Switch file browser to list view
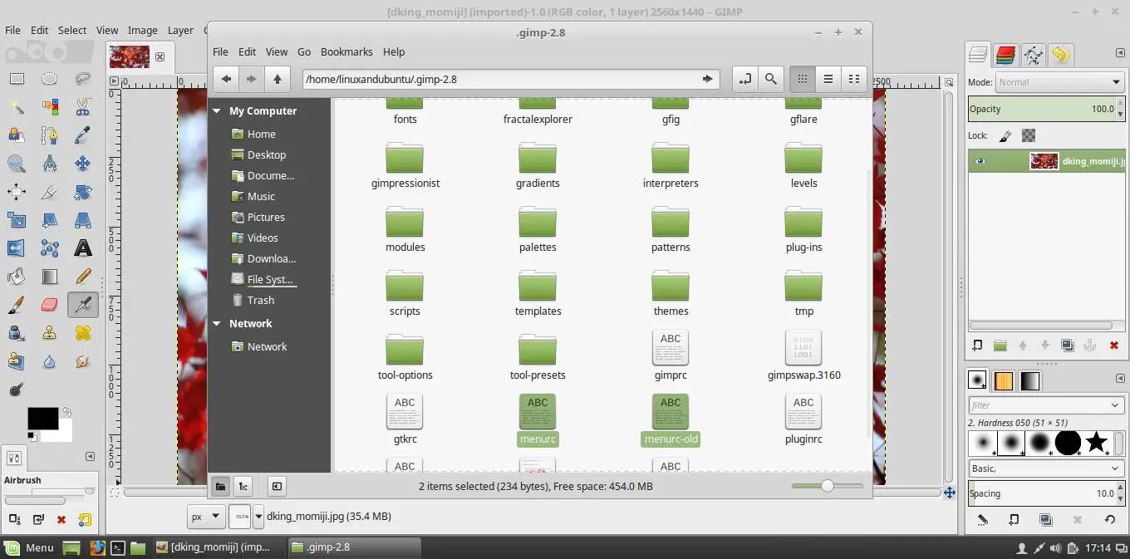The image size is (1130, 559). tap(828, 79)
